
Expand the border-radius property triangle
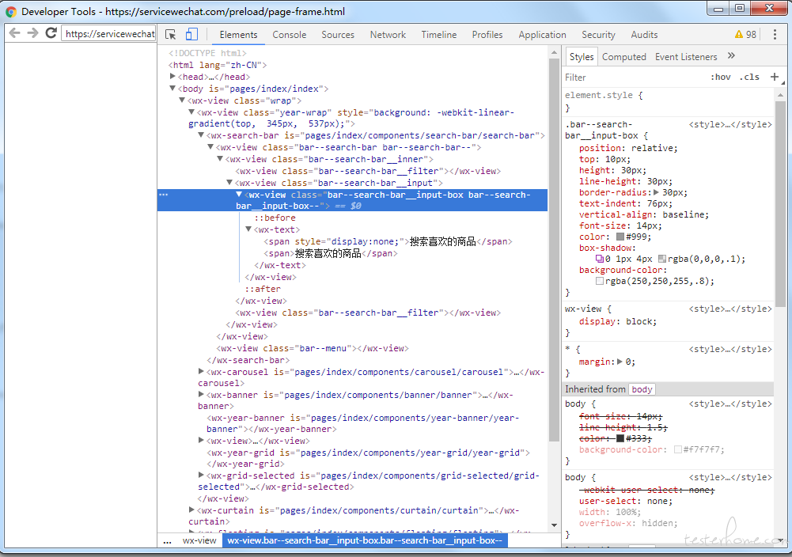[655, 192]
